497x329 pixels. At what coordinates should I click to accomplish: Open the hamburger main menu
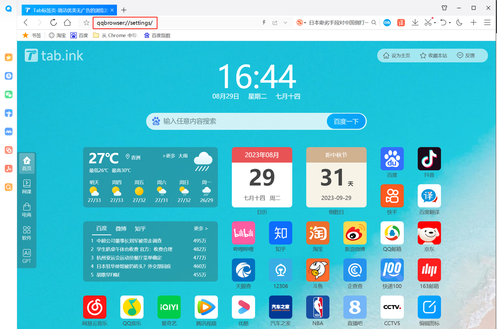tap(487, 22)
